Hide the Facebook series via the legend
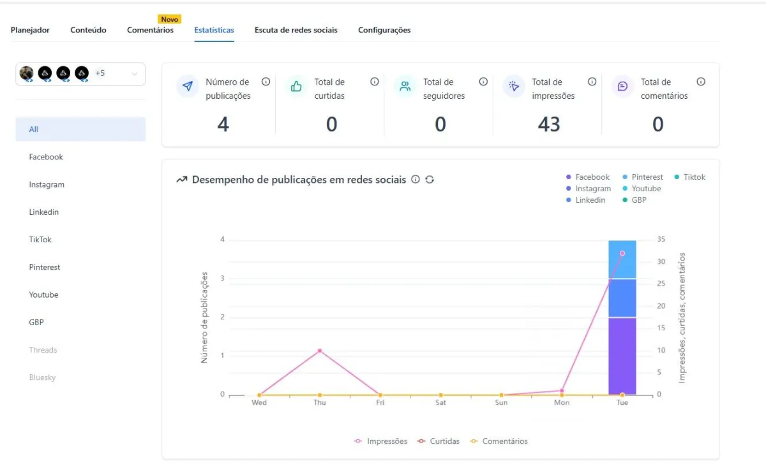Image resolution: width=766 pixels, height=468 pixels. click(588, 177)
